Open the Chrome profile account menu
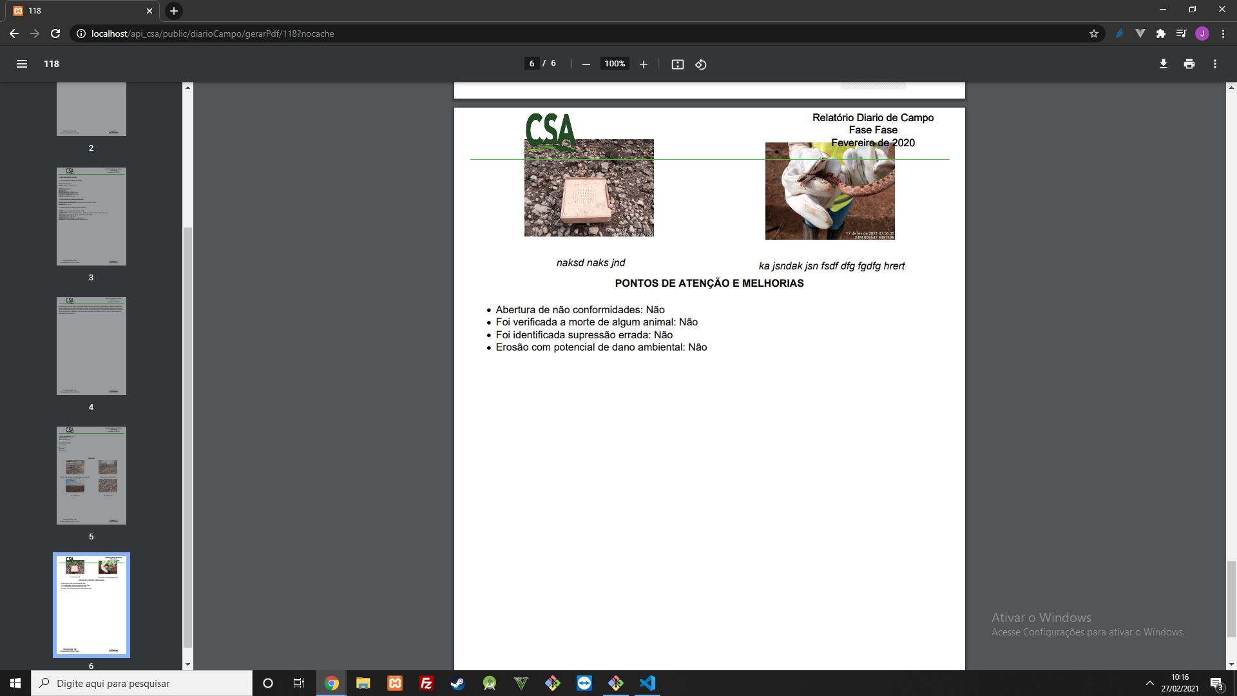Viewport: 1237px width, 696px height. [x=1203, y=34]
